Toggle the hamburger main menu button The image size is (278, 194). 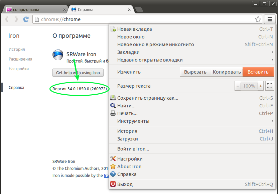[x=270, y=19]
